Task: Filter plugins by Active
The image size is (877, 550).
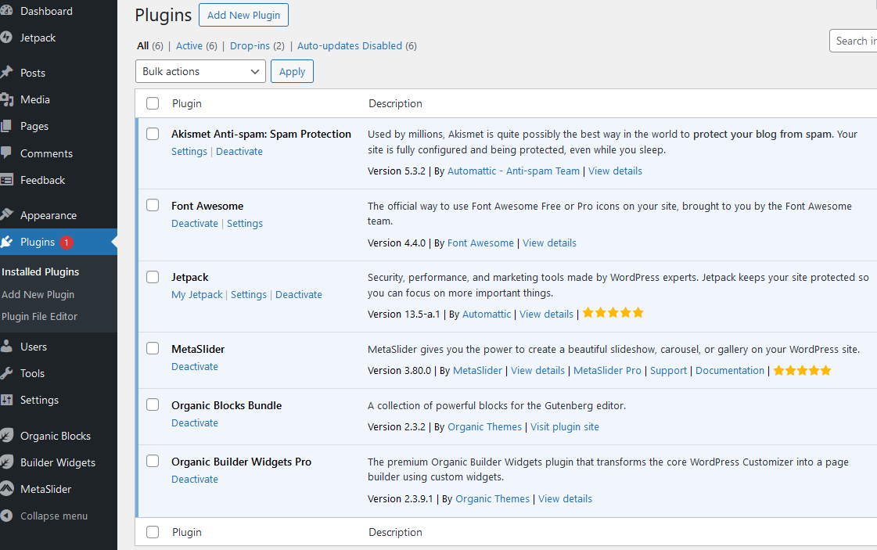Action: [189, 46]
